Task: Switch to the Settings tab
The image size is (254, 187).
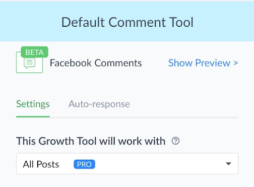Action: pyautogui.click(x=33, y=104)
